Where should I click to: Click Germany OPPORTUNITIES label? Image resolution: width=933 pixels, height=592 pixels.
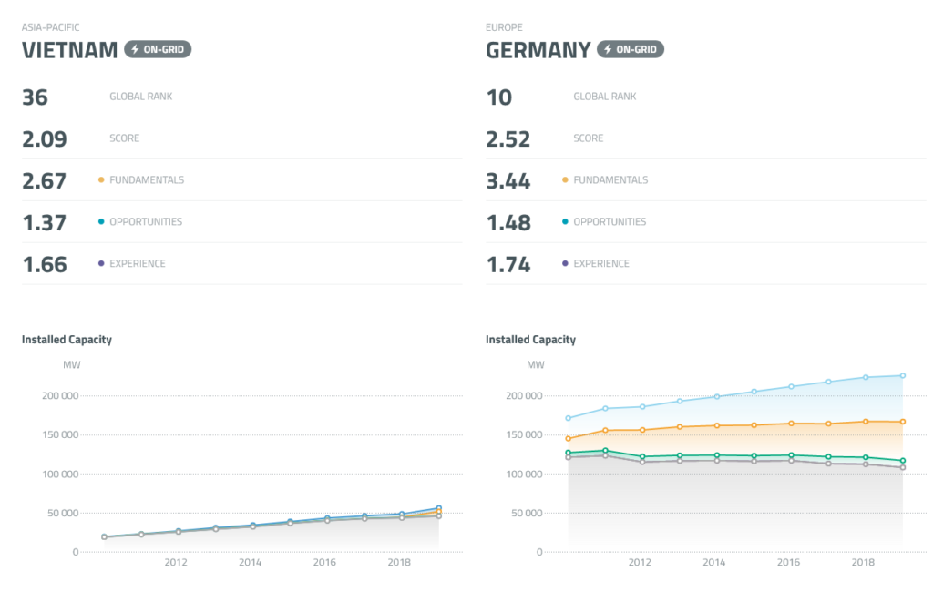tap(610, 222)
